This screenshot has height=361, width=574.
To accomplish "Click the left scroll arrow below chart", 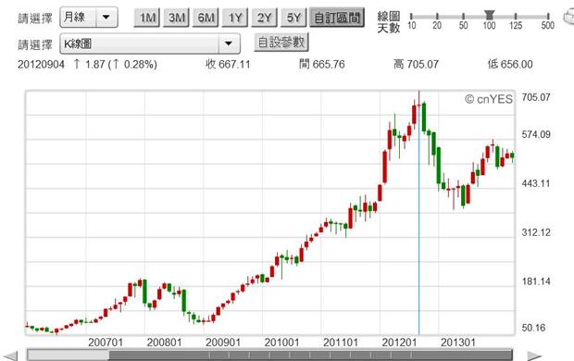I will 10,355.
